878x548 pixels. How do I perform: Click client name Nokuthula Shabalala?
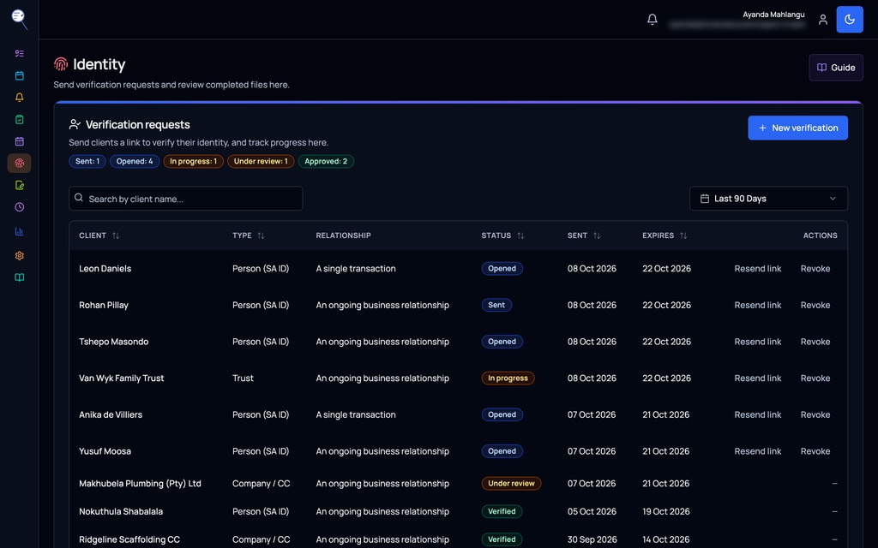click(x=121, y=511)
